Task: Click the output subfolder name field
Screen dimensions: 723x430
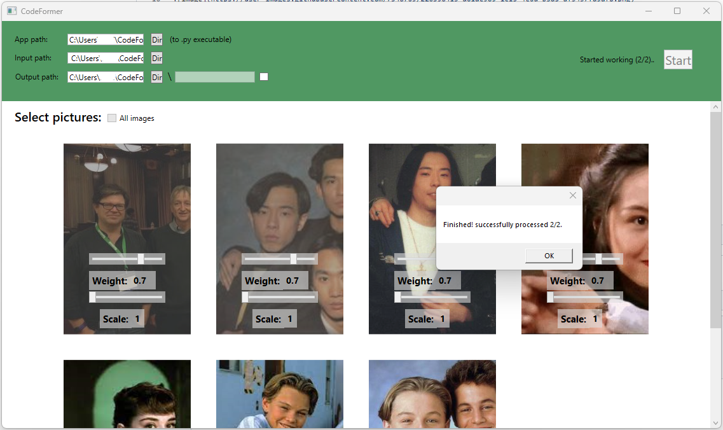Action: (215, 77)
